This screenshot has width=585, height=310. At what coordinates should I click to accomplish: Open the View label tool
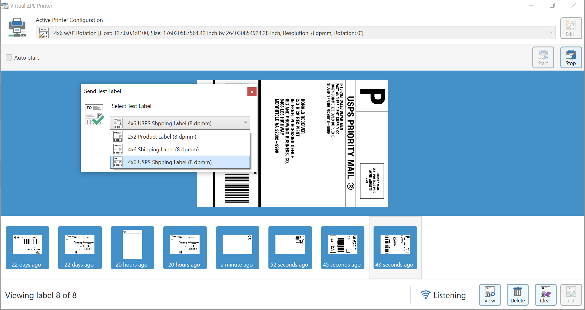pos(490,294)
